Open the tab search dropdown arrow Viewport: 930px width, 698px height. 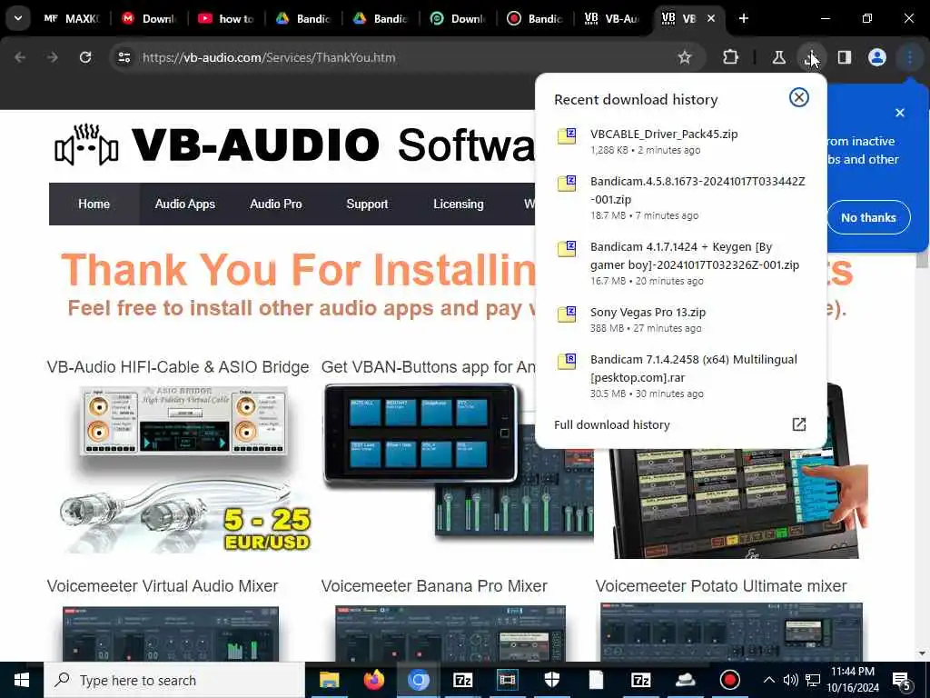18,18
